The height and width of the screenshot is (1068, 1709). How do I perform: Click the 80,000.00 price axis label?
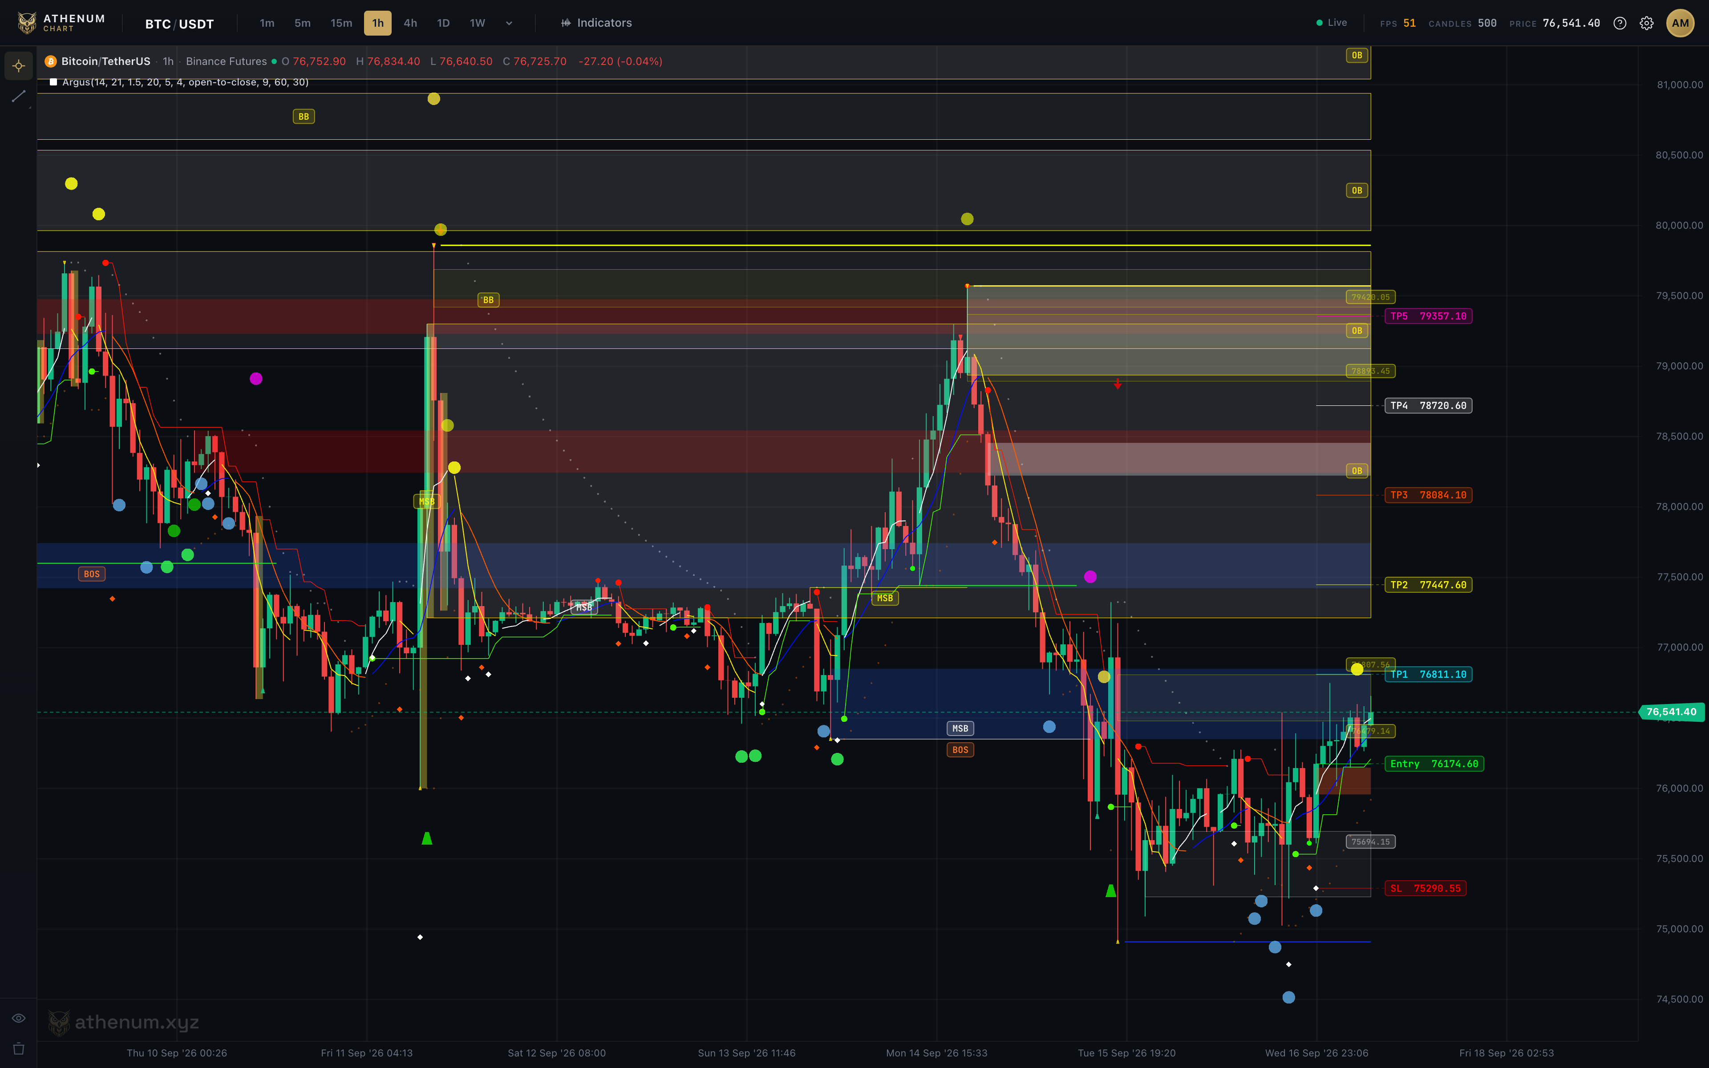[1679, 225]
